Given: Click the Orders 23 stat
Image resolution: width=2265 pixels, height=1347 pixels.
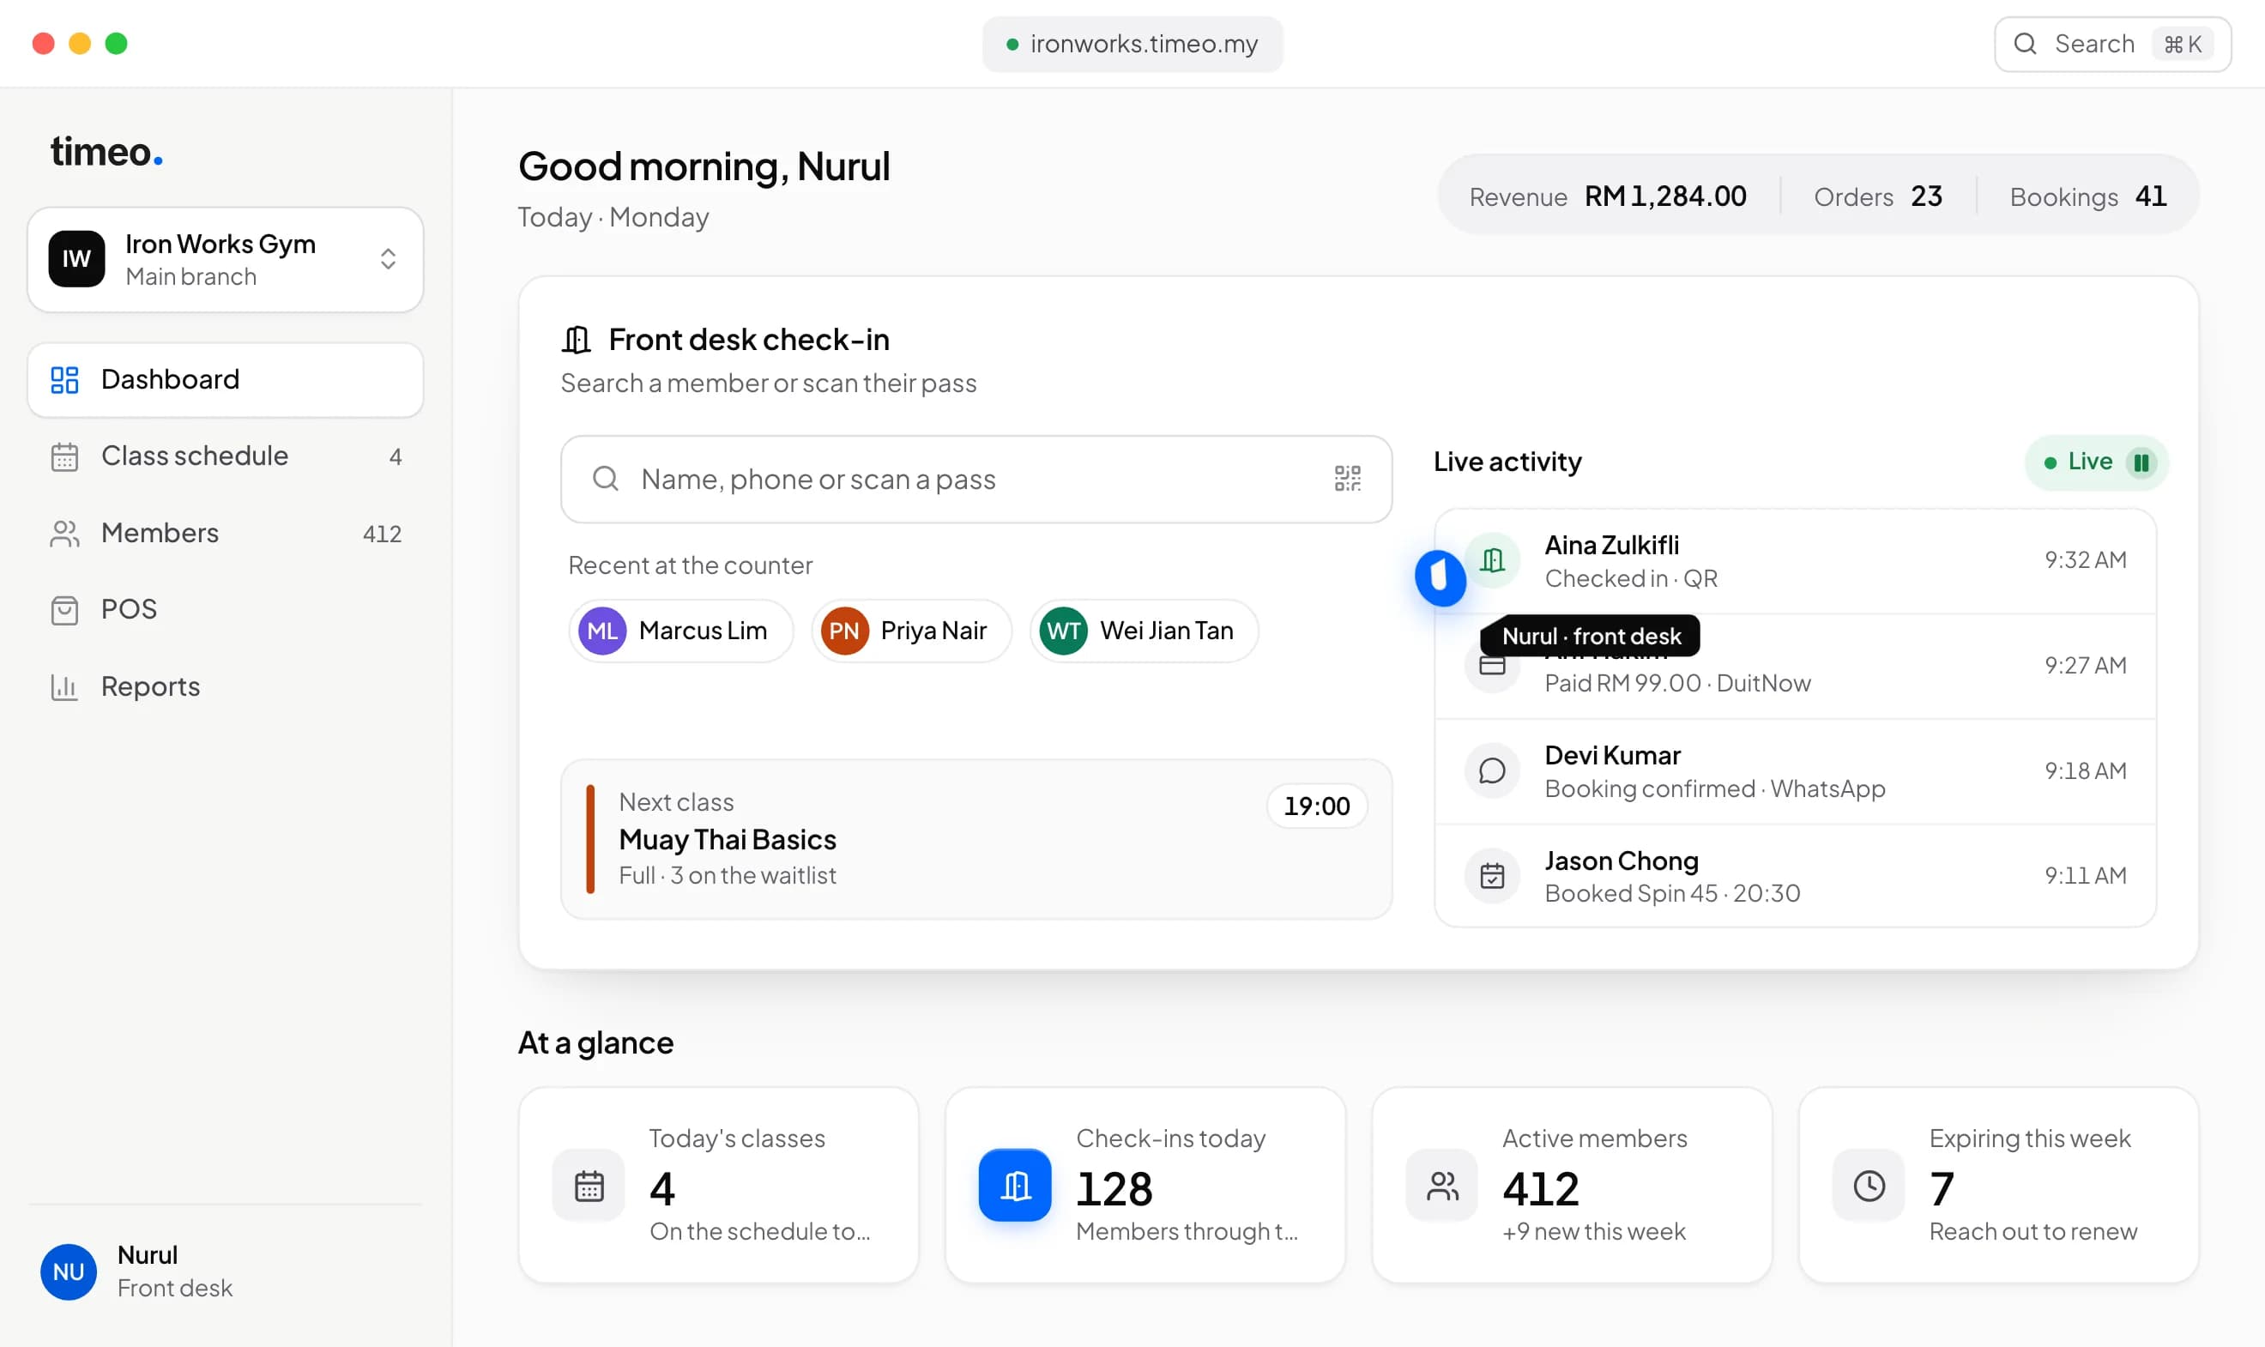Looking at the screenshot, I should pyautogui.click(x=1877, y=196).
